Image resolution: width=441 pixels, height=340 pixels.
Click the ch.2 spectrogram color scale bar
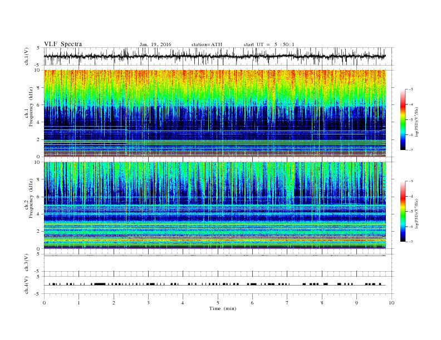click(403, 211)
